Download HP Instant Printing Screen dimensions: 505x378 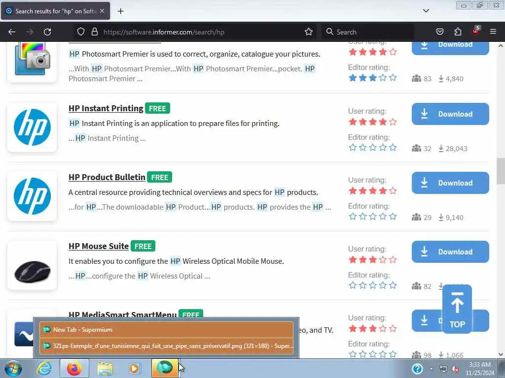pyautogui.click(x=450, y=114)
